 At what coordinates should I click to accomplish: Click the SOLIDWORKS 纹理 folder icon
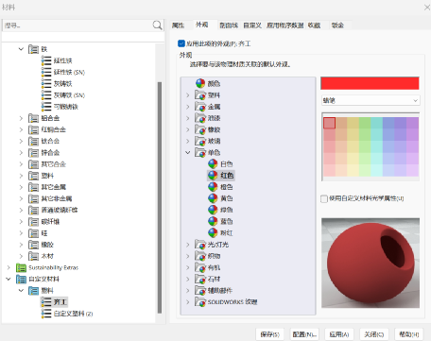200,302
